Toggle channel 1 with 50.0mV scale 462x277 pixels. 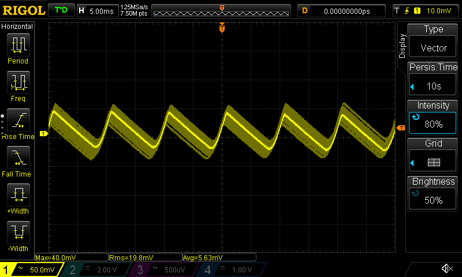pyautogui.click(x=32, y=269)
